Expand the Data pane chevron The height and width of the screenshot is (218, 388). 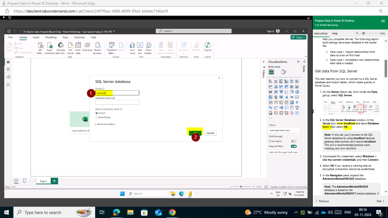click(x=304, y=62)
